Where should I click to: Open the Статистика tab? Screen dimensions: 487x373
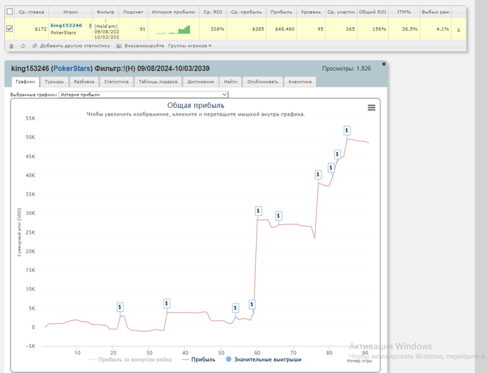(115, 81)
